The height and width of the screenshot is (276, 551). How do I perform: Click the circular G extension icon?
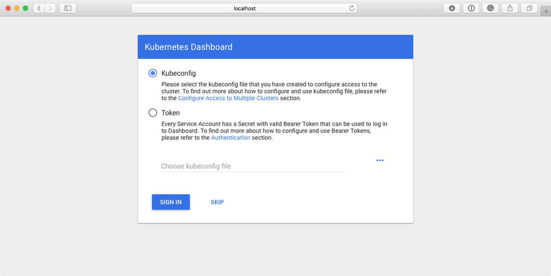(x=490, y=8)
